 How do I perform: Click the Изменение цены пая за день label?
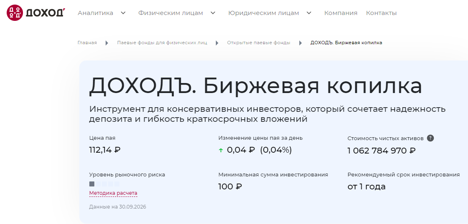click(x=261, y=138)
